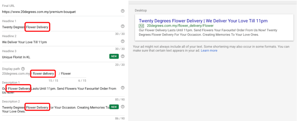Edit second display path field 'Flower'
The height and width of the screenshot is (121, 299).
tap(73, 73)
